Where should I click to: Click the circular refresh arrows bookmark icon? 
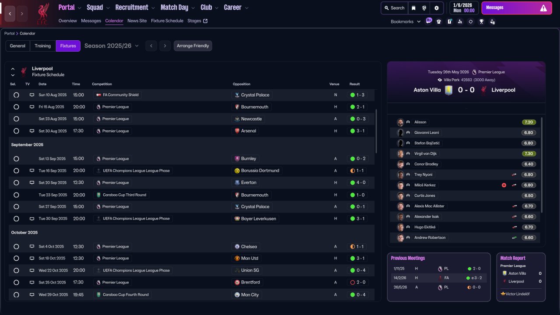tap(471, 21)
